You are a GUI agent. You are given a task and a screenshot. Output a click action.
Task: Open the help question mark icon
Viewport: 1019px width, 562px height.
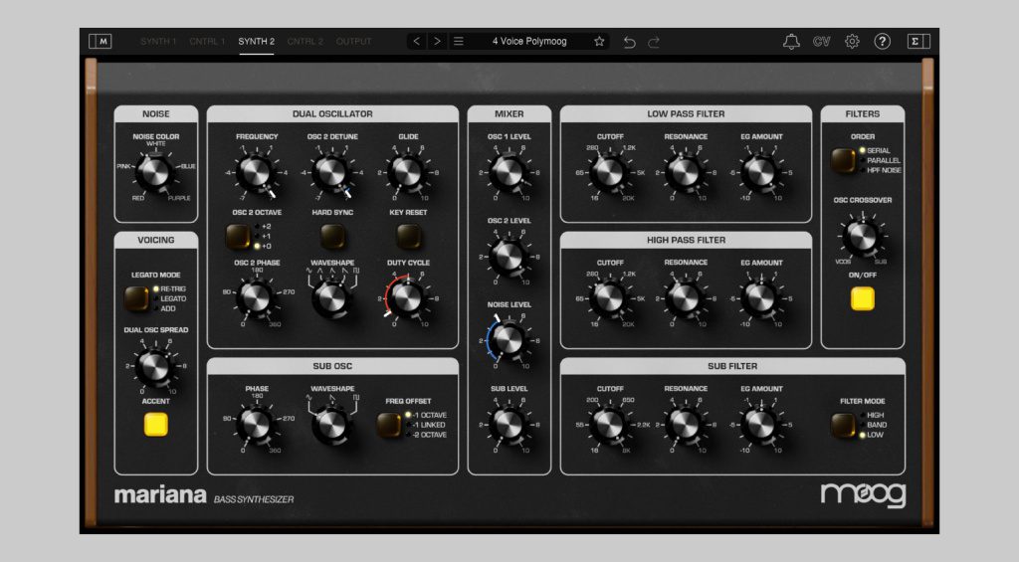coord(882,42)
